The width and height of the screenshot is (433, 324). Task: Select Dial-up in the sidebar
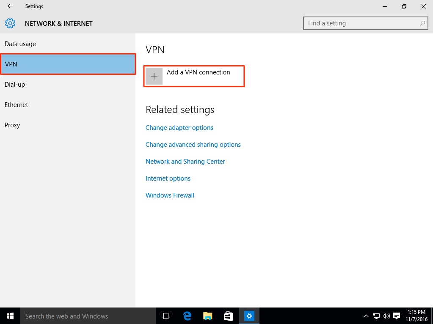pyautogui.click(x=15, y=85)
